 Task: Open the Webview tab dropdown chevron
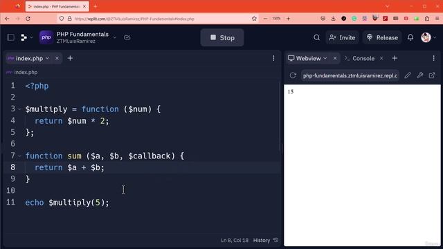click(325, 58)
